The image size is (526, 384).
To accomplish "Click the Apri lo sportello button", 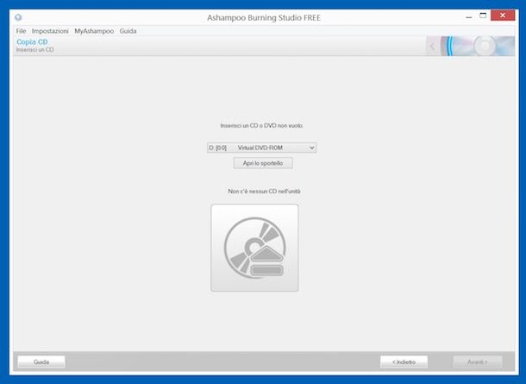I will coord(263,163).
